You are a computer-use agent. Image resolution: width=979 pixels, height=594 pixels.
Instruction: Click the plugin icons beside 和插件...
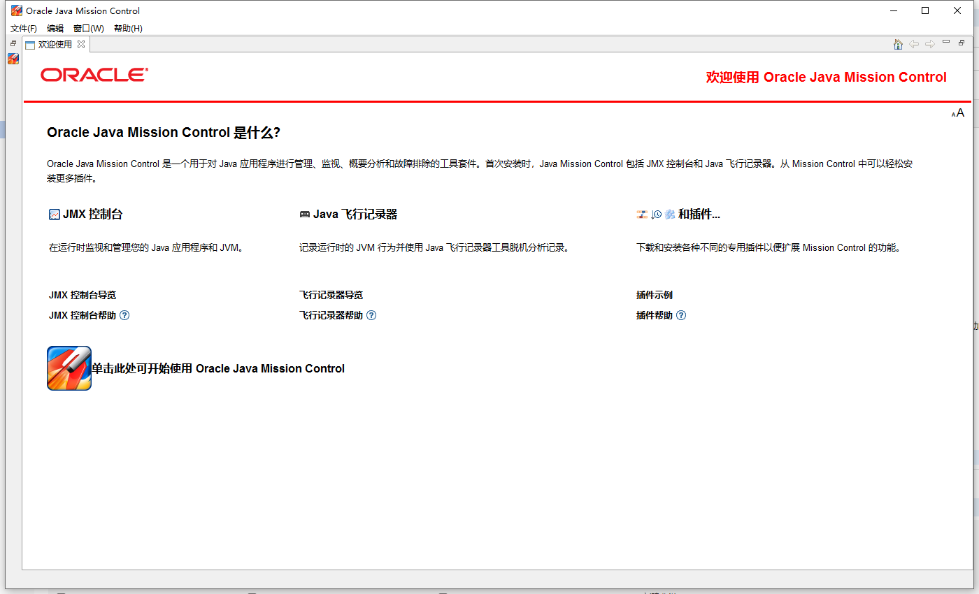point(656,215)
